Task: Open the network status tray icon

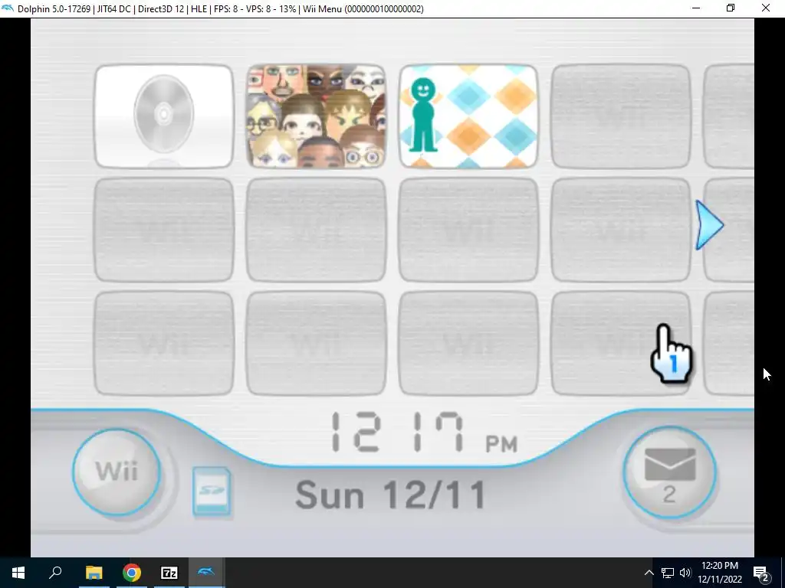Action: 668,573
